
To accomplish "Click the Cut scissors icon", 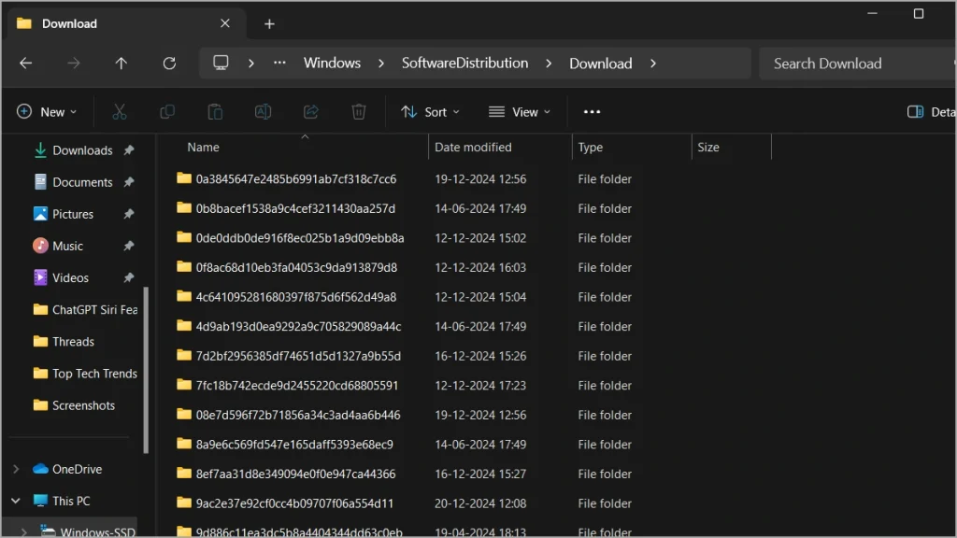I will pos(120,112).
